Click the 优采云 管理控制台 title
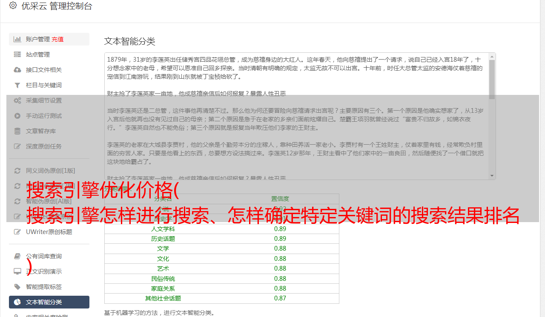Screen dimensions: 545x317 (57, 6)
